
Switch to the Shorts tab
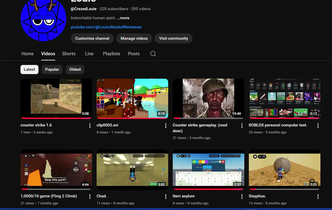click(x=69, y=54)
